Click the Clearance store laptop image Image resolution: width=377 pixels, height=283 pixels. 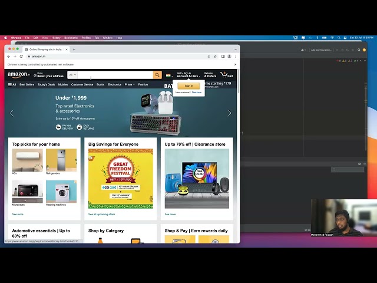pyautogui.click(x=197, y=179)
